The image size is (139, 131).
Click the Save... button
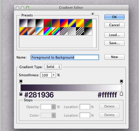click(114, 43)
